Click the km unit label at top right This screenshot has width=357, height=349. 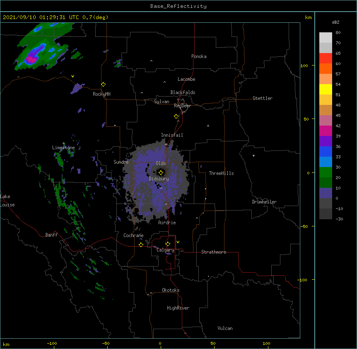point(309,17)
